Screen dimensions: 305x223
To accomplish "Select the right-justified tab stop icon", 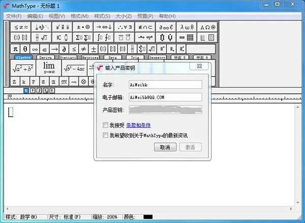I will tap(39, 91).
